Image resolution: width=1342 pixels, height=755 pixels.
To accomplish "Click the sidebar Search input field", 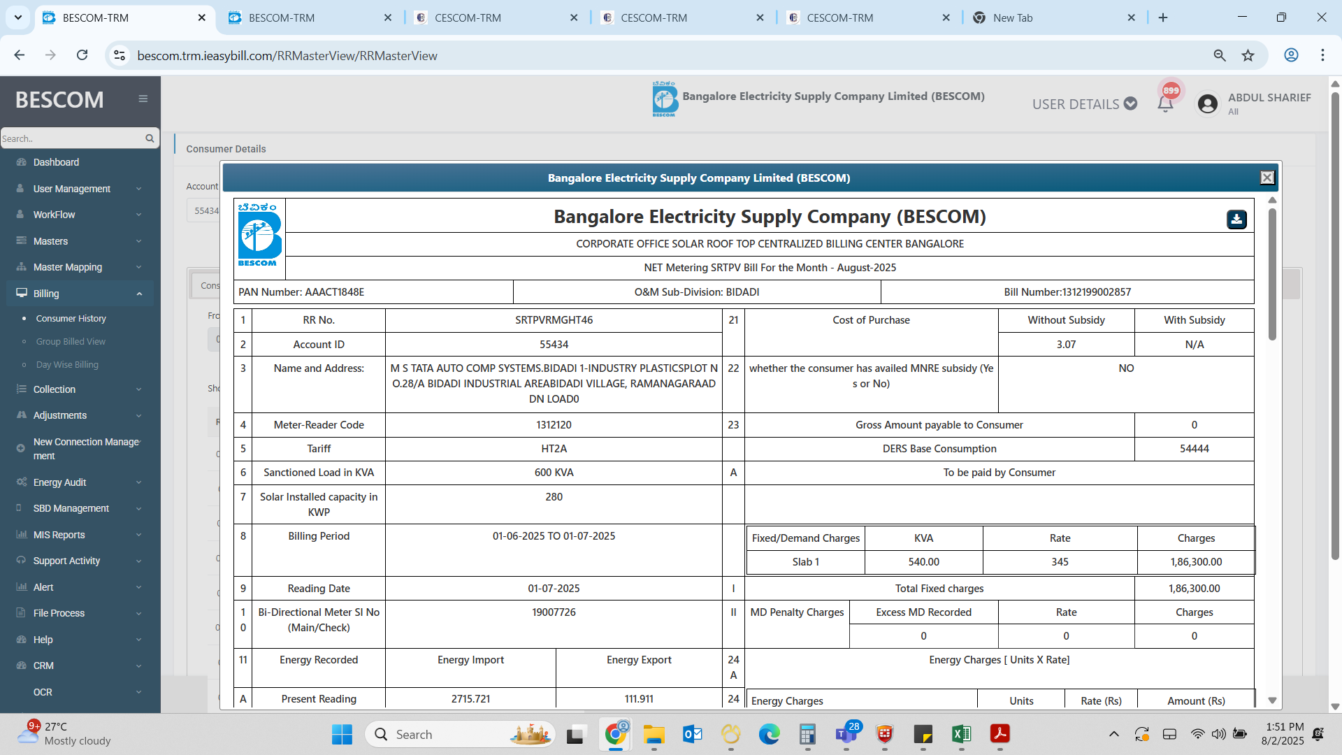I will 70,138.
